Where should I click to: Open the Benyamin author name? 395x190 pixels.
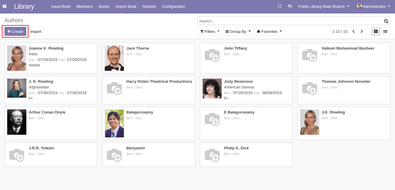136,148
